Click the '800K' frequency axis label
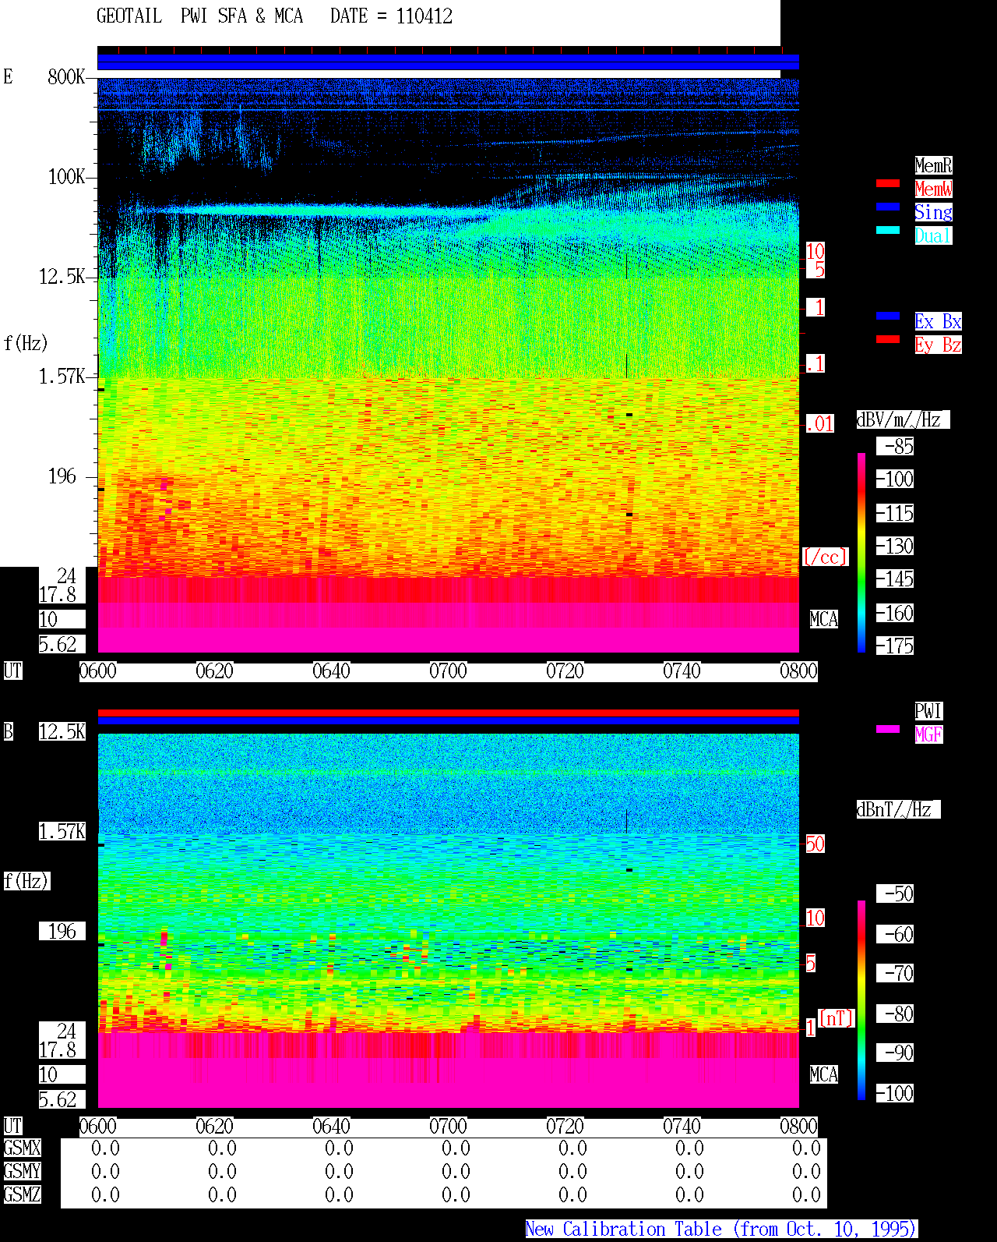997x1242 pixels. [x=66, y=77]
